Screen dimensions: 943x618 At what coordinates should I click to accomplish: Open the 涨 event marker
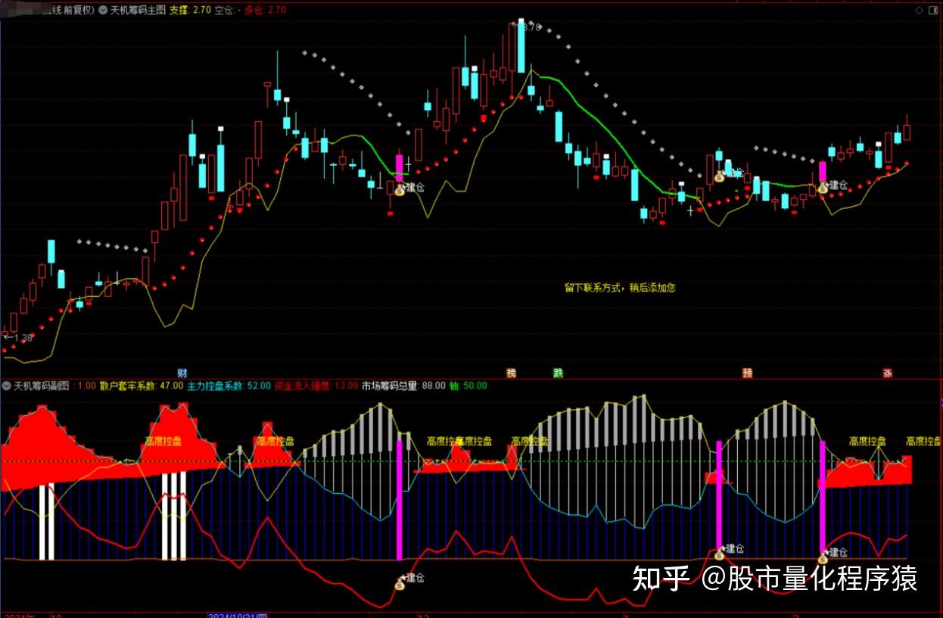[x=888, y=373]
